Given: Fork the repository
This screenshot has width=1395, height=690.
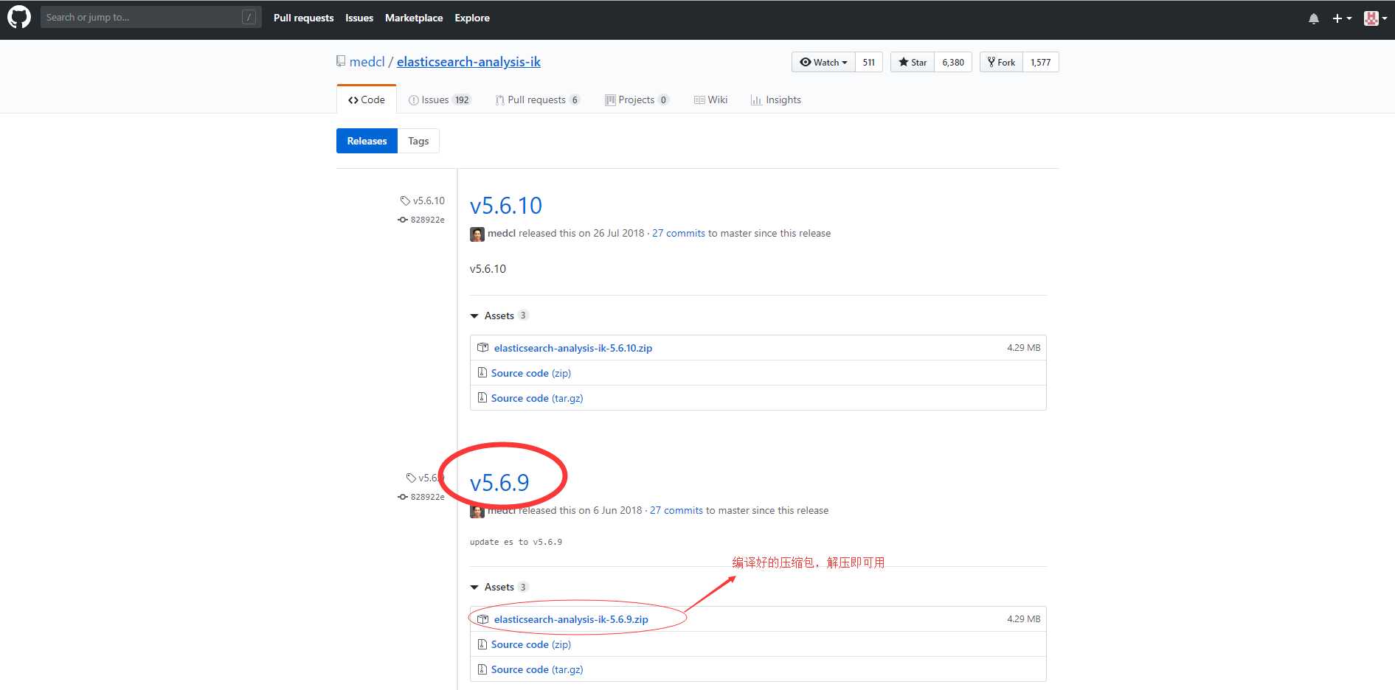Looking at the screenshot, I should (1001, 62).
